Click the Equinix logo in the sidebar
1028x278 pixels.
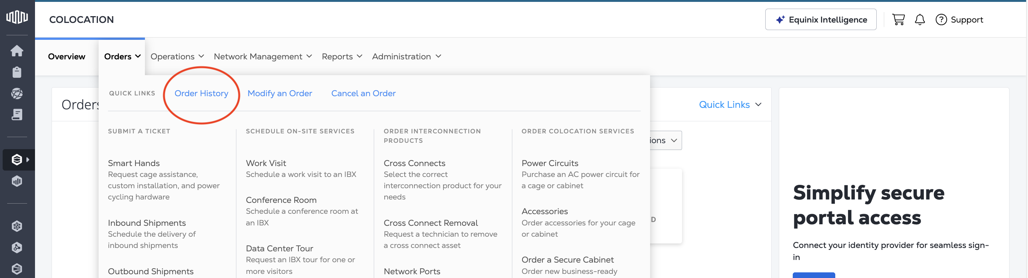(17, 17)
